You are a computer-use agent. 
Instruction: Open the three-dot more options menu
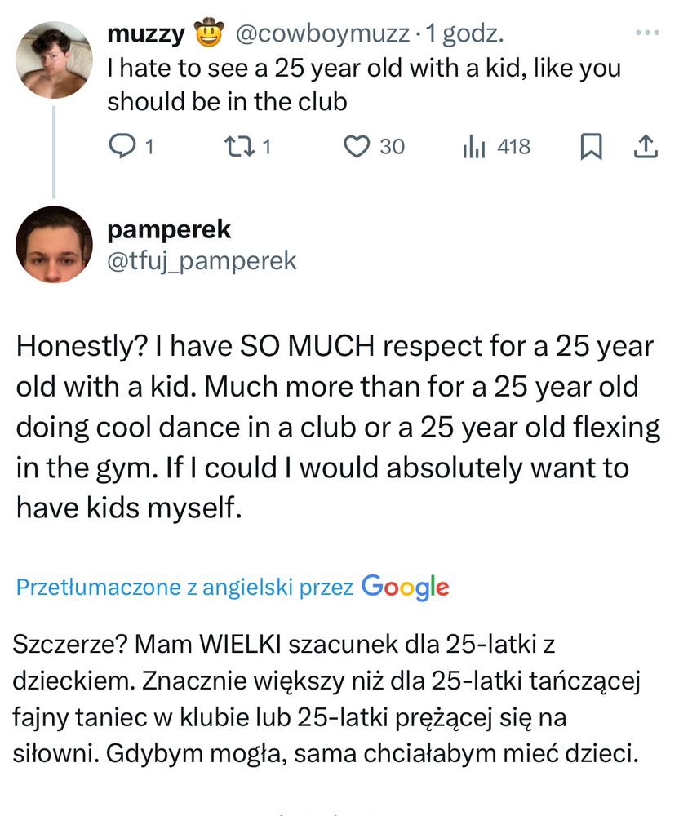(646, 33)
